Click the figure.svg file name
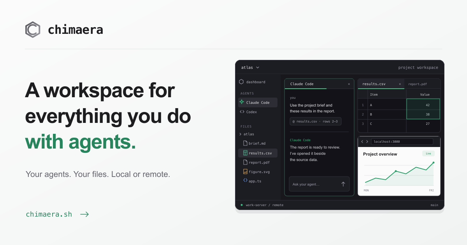 click(259, 172)
